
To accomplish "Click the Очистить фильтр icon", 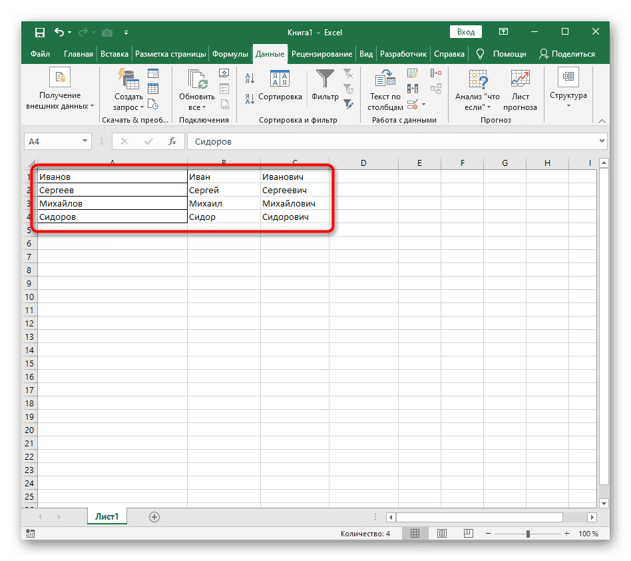I will [349, 75].
